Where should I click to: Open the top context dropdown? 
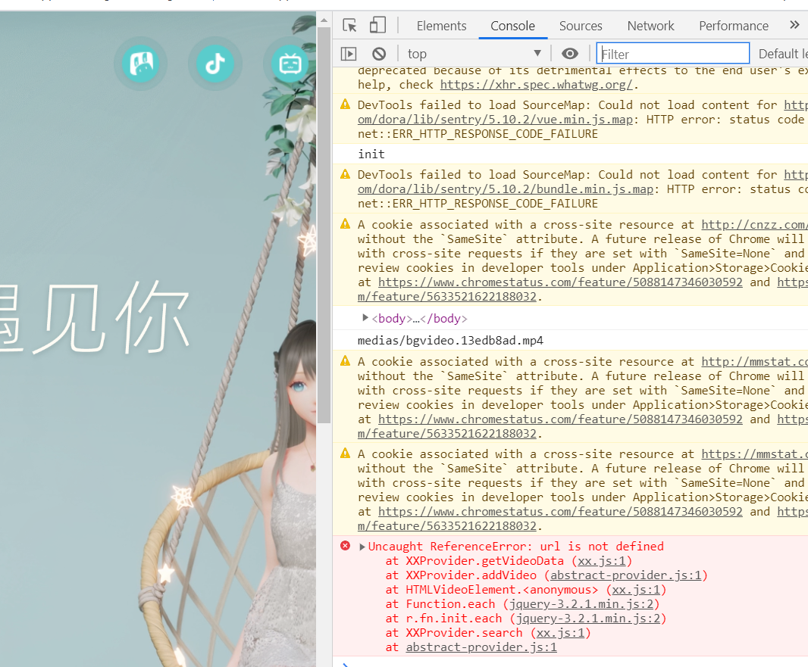coord(474,54)
